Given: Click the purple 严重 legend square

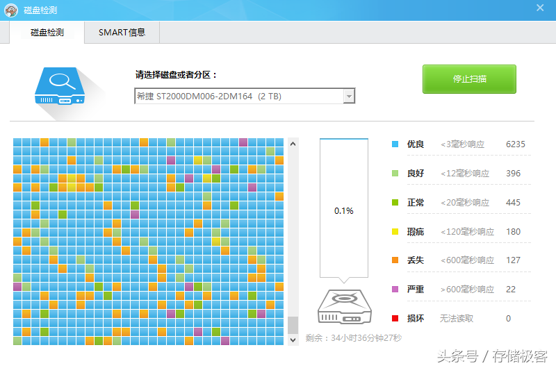Looking at the screenshot, I should 395,289.
